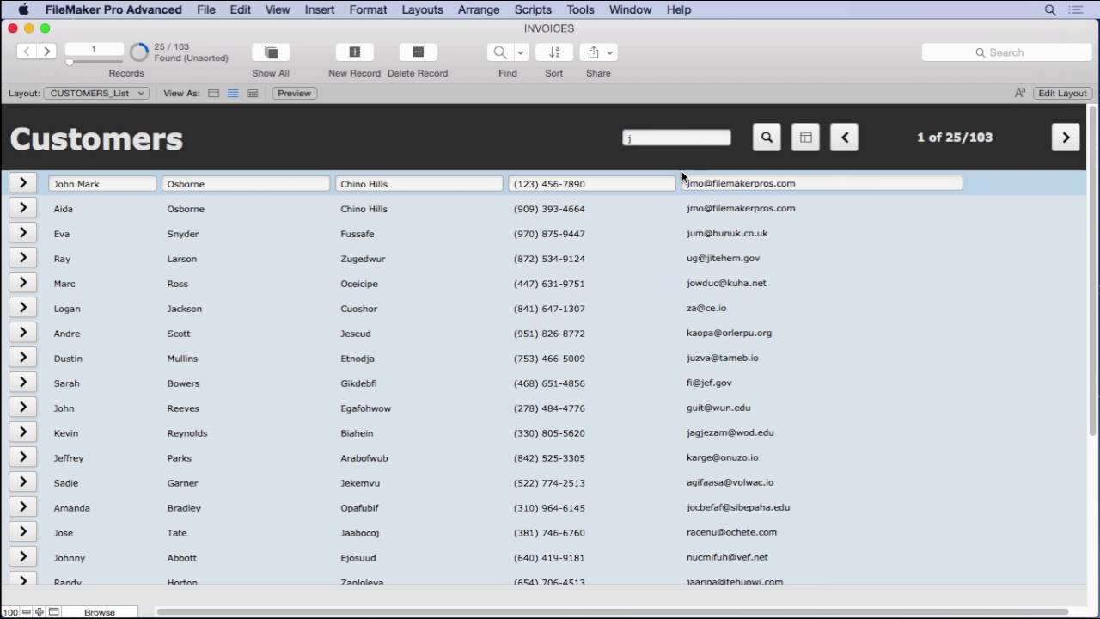This screenshot has height=619, width=1100.
Task: Click the John Mark first name field
Action: click(102, 183)
